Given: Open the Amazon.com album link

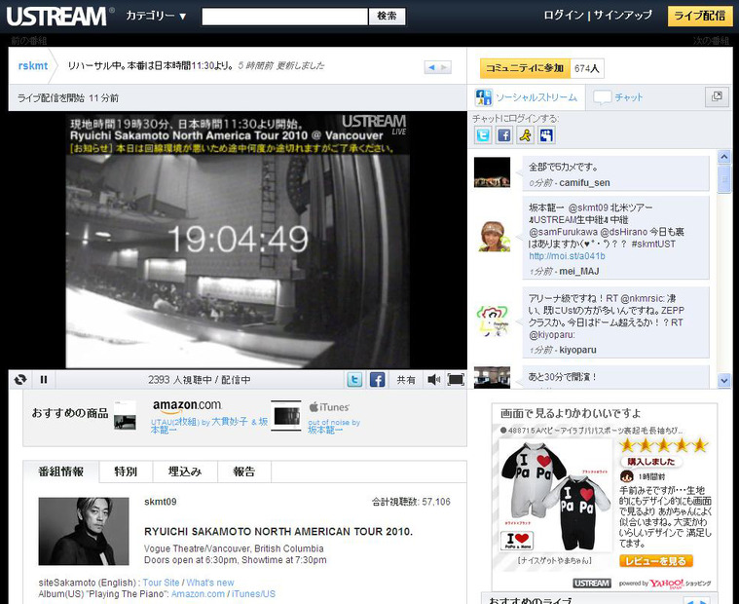Looking at the screenshot, I should [198, 593].
